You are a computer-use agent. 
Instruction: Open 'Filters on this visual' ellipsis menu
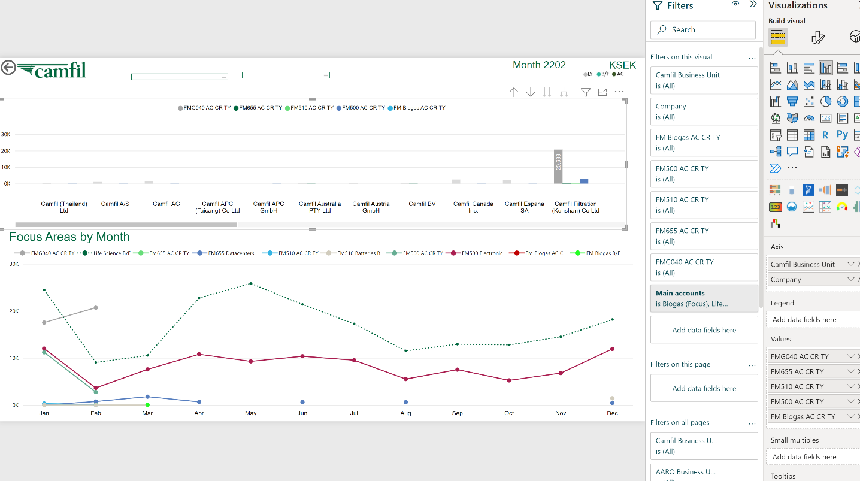click(752, 58)
